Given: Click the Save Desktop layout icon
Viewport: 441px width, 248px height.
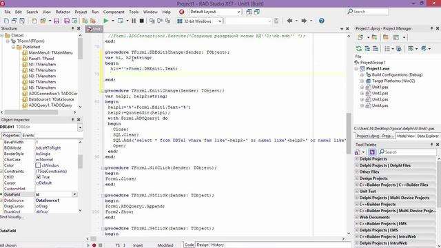Looking at the screenshot, I should 249,12.
